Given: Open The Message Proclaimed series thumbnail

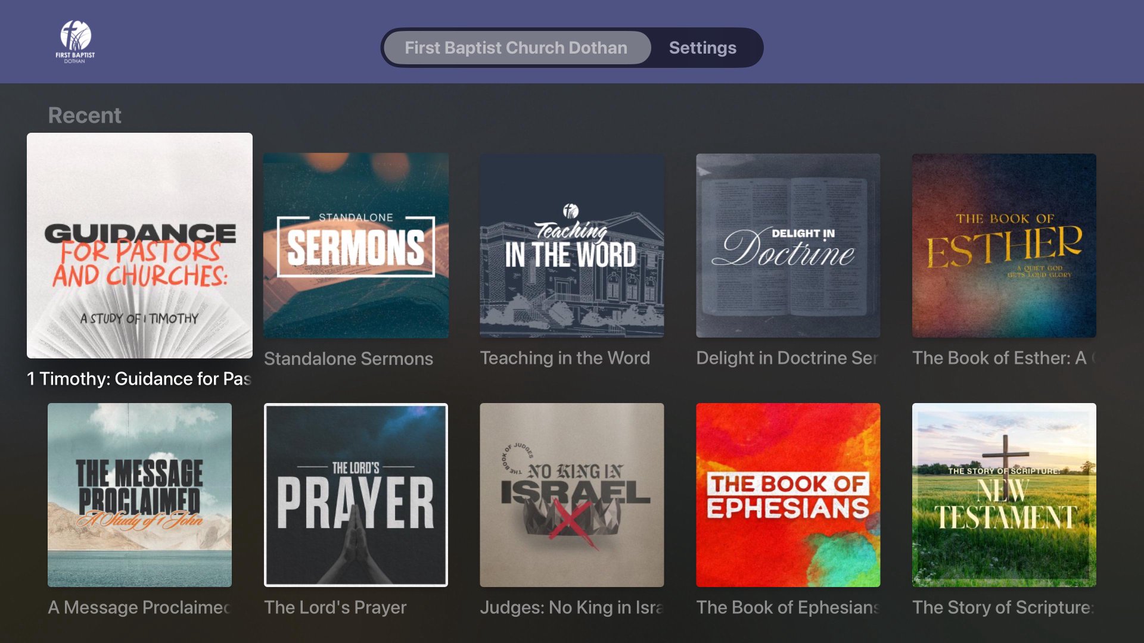Looking at the screenshot, I should 139,495.
